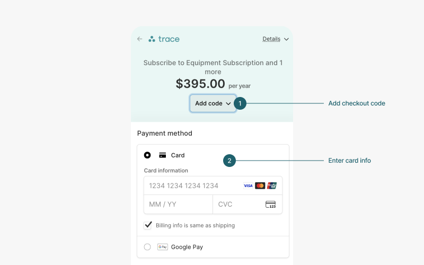Select the Card radio button

147,155
